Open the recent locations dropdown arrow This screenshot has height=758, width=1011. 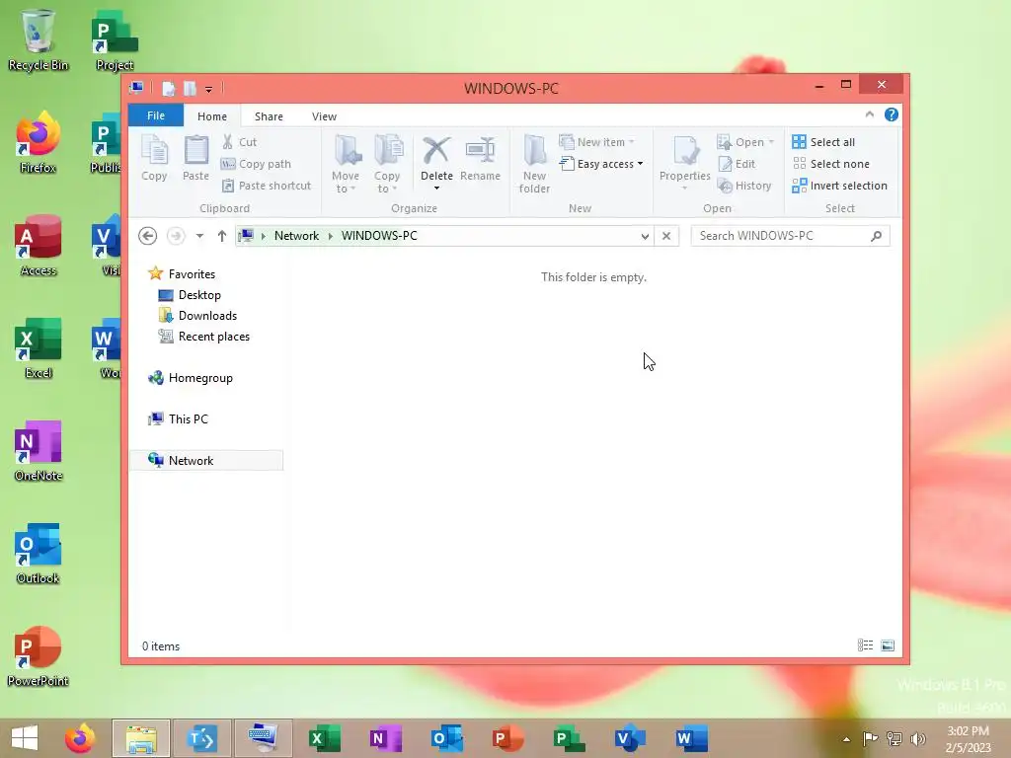pos(199,236)
